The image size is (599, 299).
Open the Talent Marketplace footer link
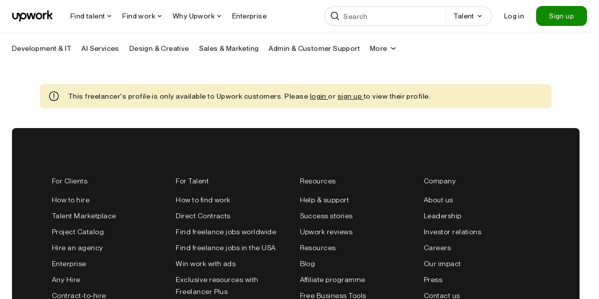(x=84, y=216)
